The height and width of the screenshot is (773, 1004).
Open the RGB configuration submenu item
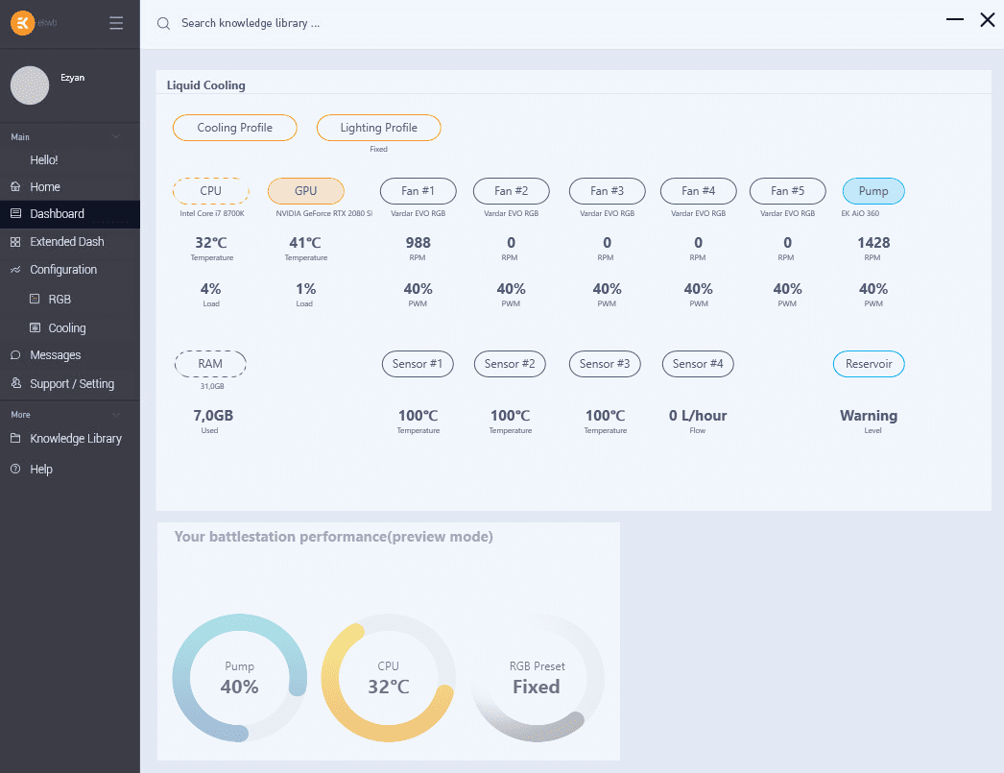60,300
